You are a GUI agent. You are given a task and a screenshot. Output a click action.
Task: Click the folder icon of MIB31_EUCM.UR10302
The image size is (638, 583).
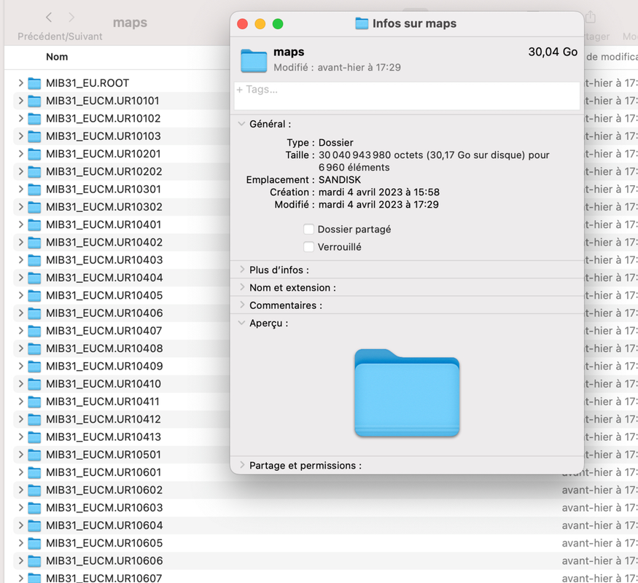tap(34, 207)
